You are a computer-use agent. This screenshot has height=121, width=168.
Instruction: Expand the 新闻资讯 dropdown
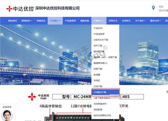coord(27,21)
